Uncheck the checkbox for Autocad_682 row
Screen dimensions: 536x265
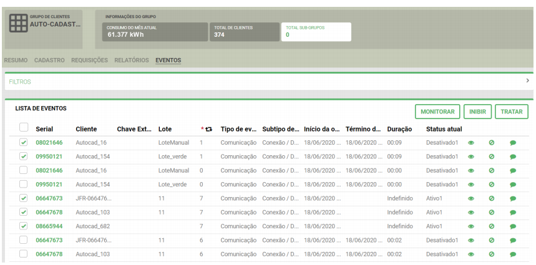point(24,226)
